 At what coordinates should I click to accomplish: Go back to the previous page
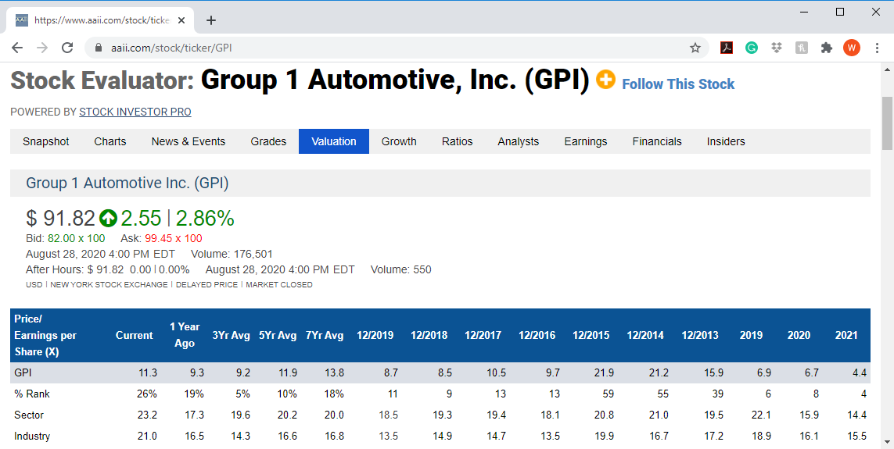pos(17,48)
